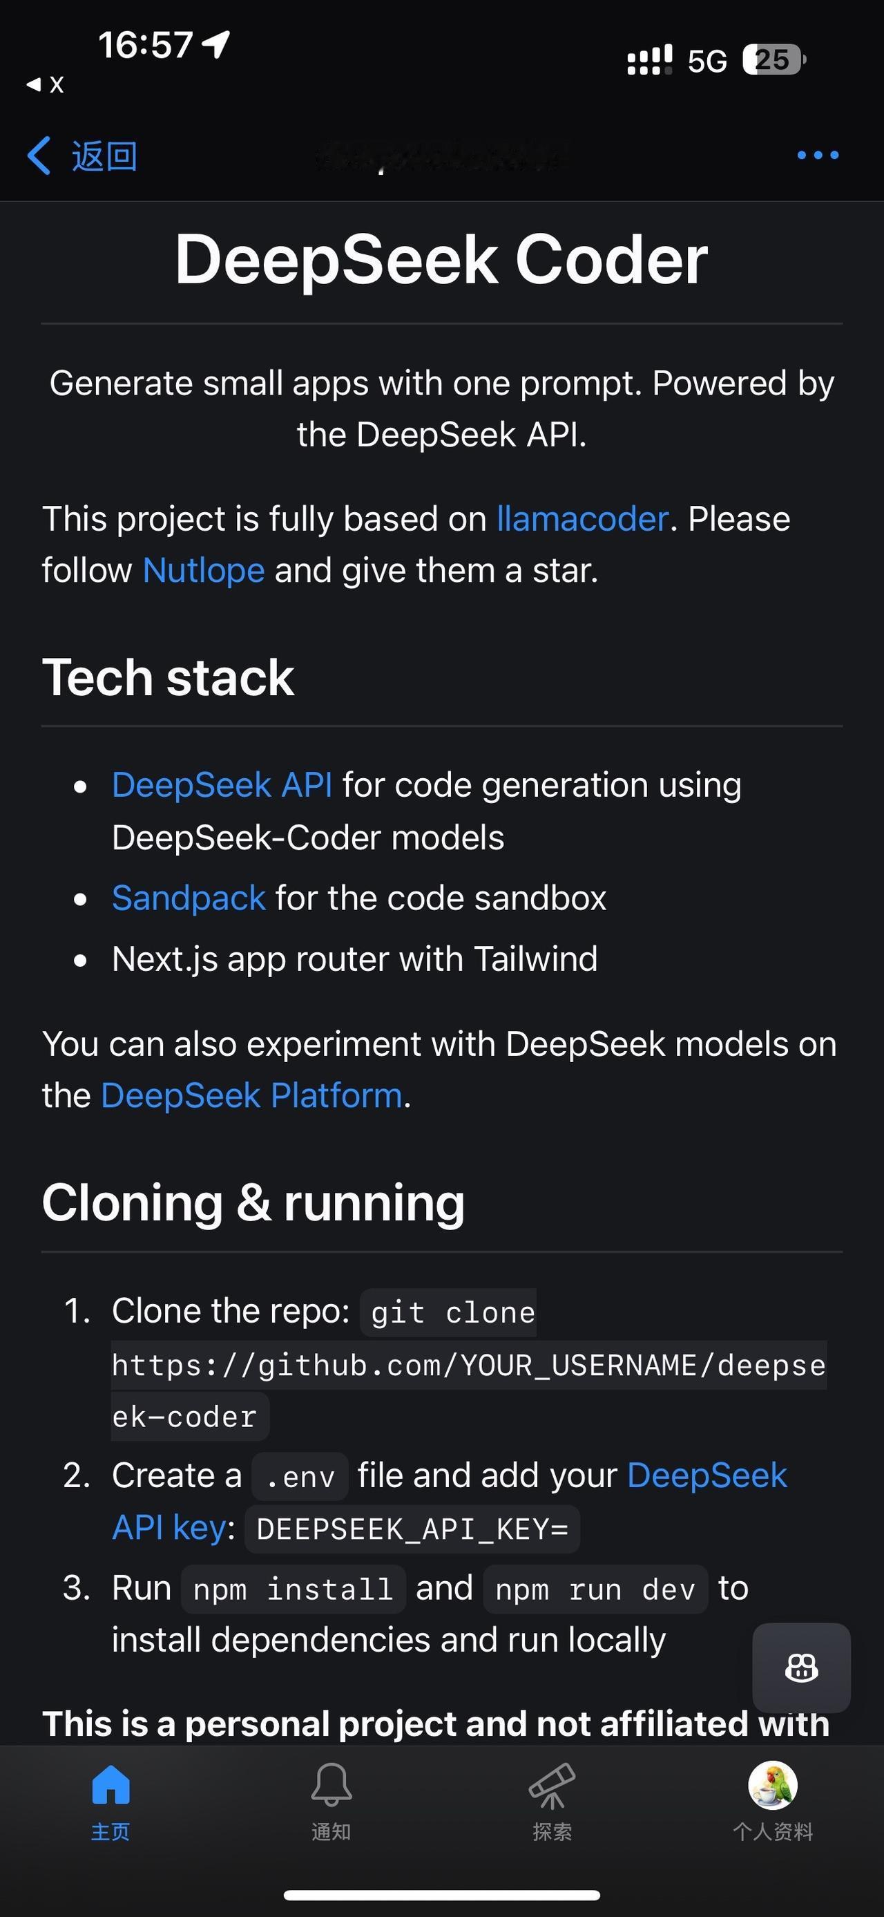884x1917 pixels.
Task: Switch to the 探索 tab label
Action: 552,1831
